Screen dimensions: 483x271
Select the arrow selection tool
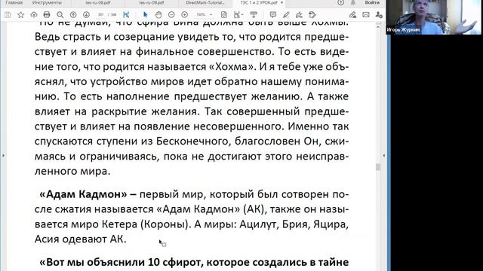click(145, 15)
